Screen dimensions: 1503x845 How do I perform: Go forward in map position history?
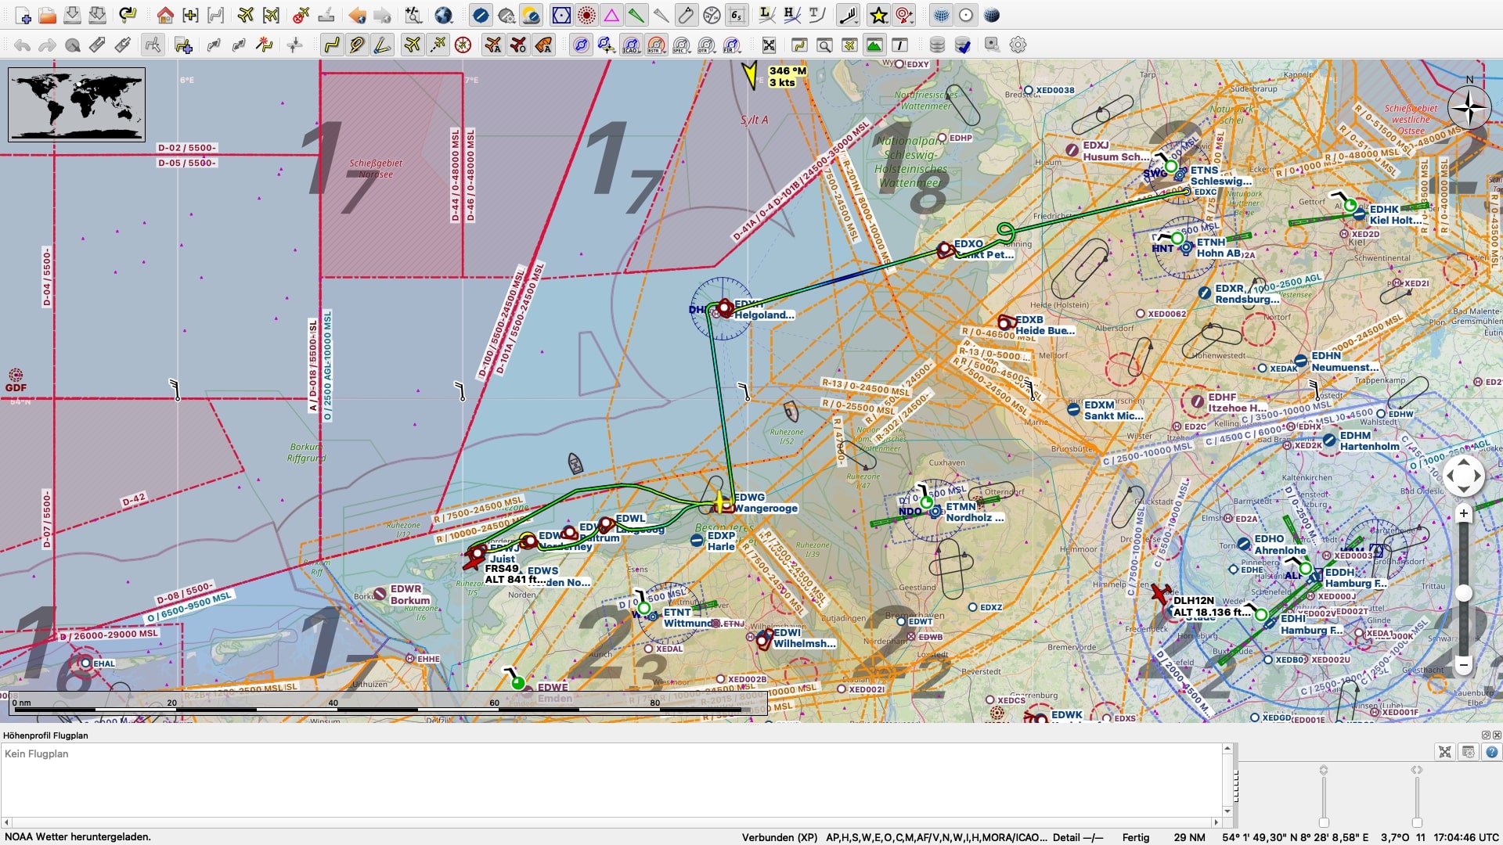tap(382, 15)
